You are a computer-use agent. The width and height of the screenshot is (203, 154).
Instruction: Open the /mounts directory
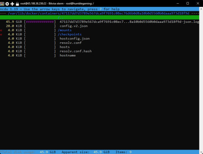(x=65, y=30)
